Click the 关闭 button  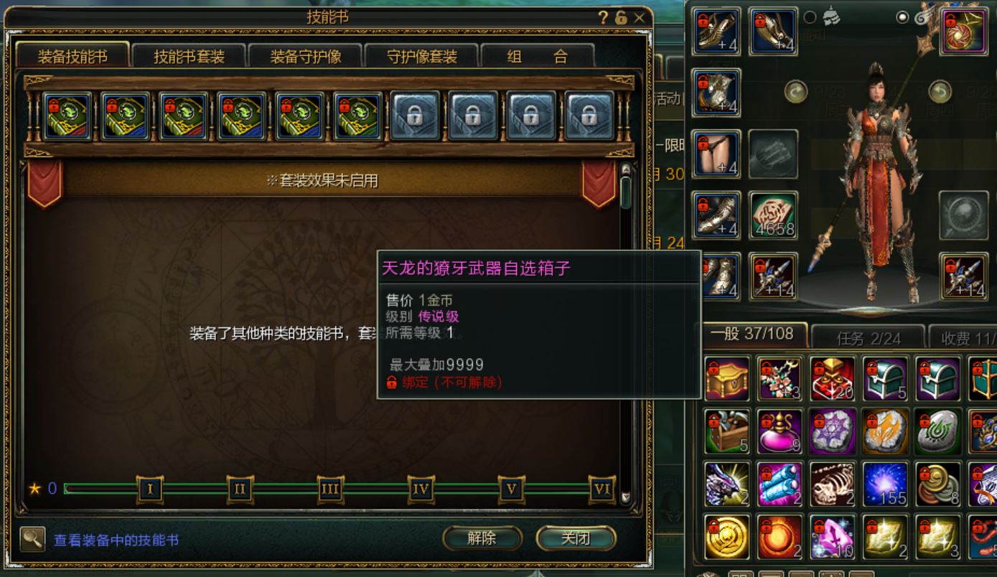pos(576,538)
